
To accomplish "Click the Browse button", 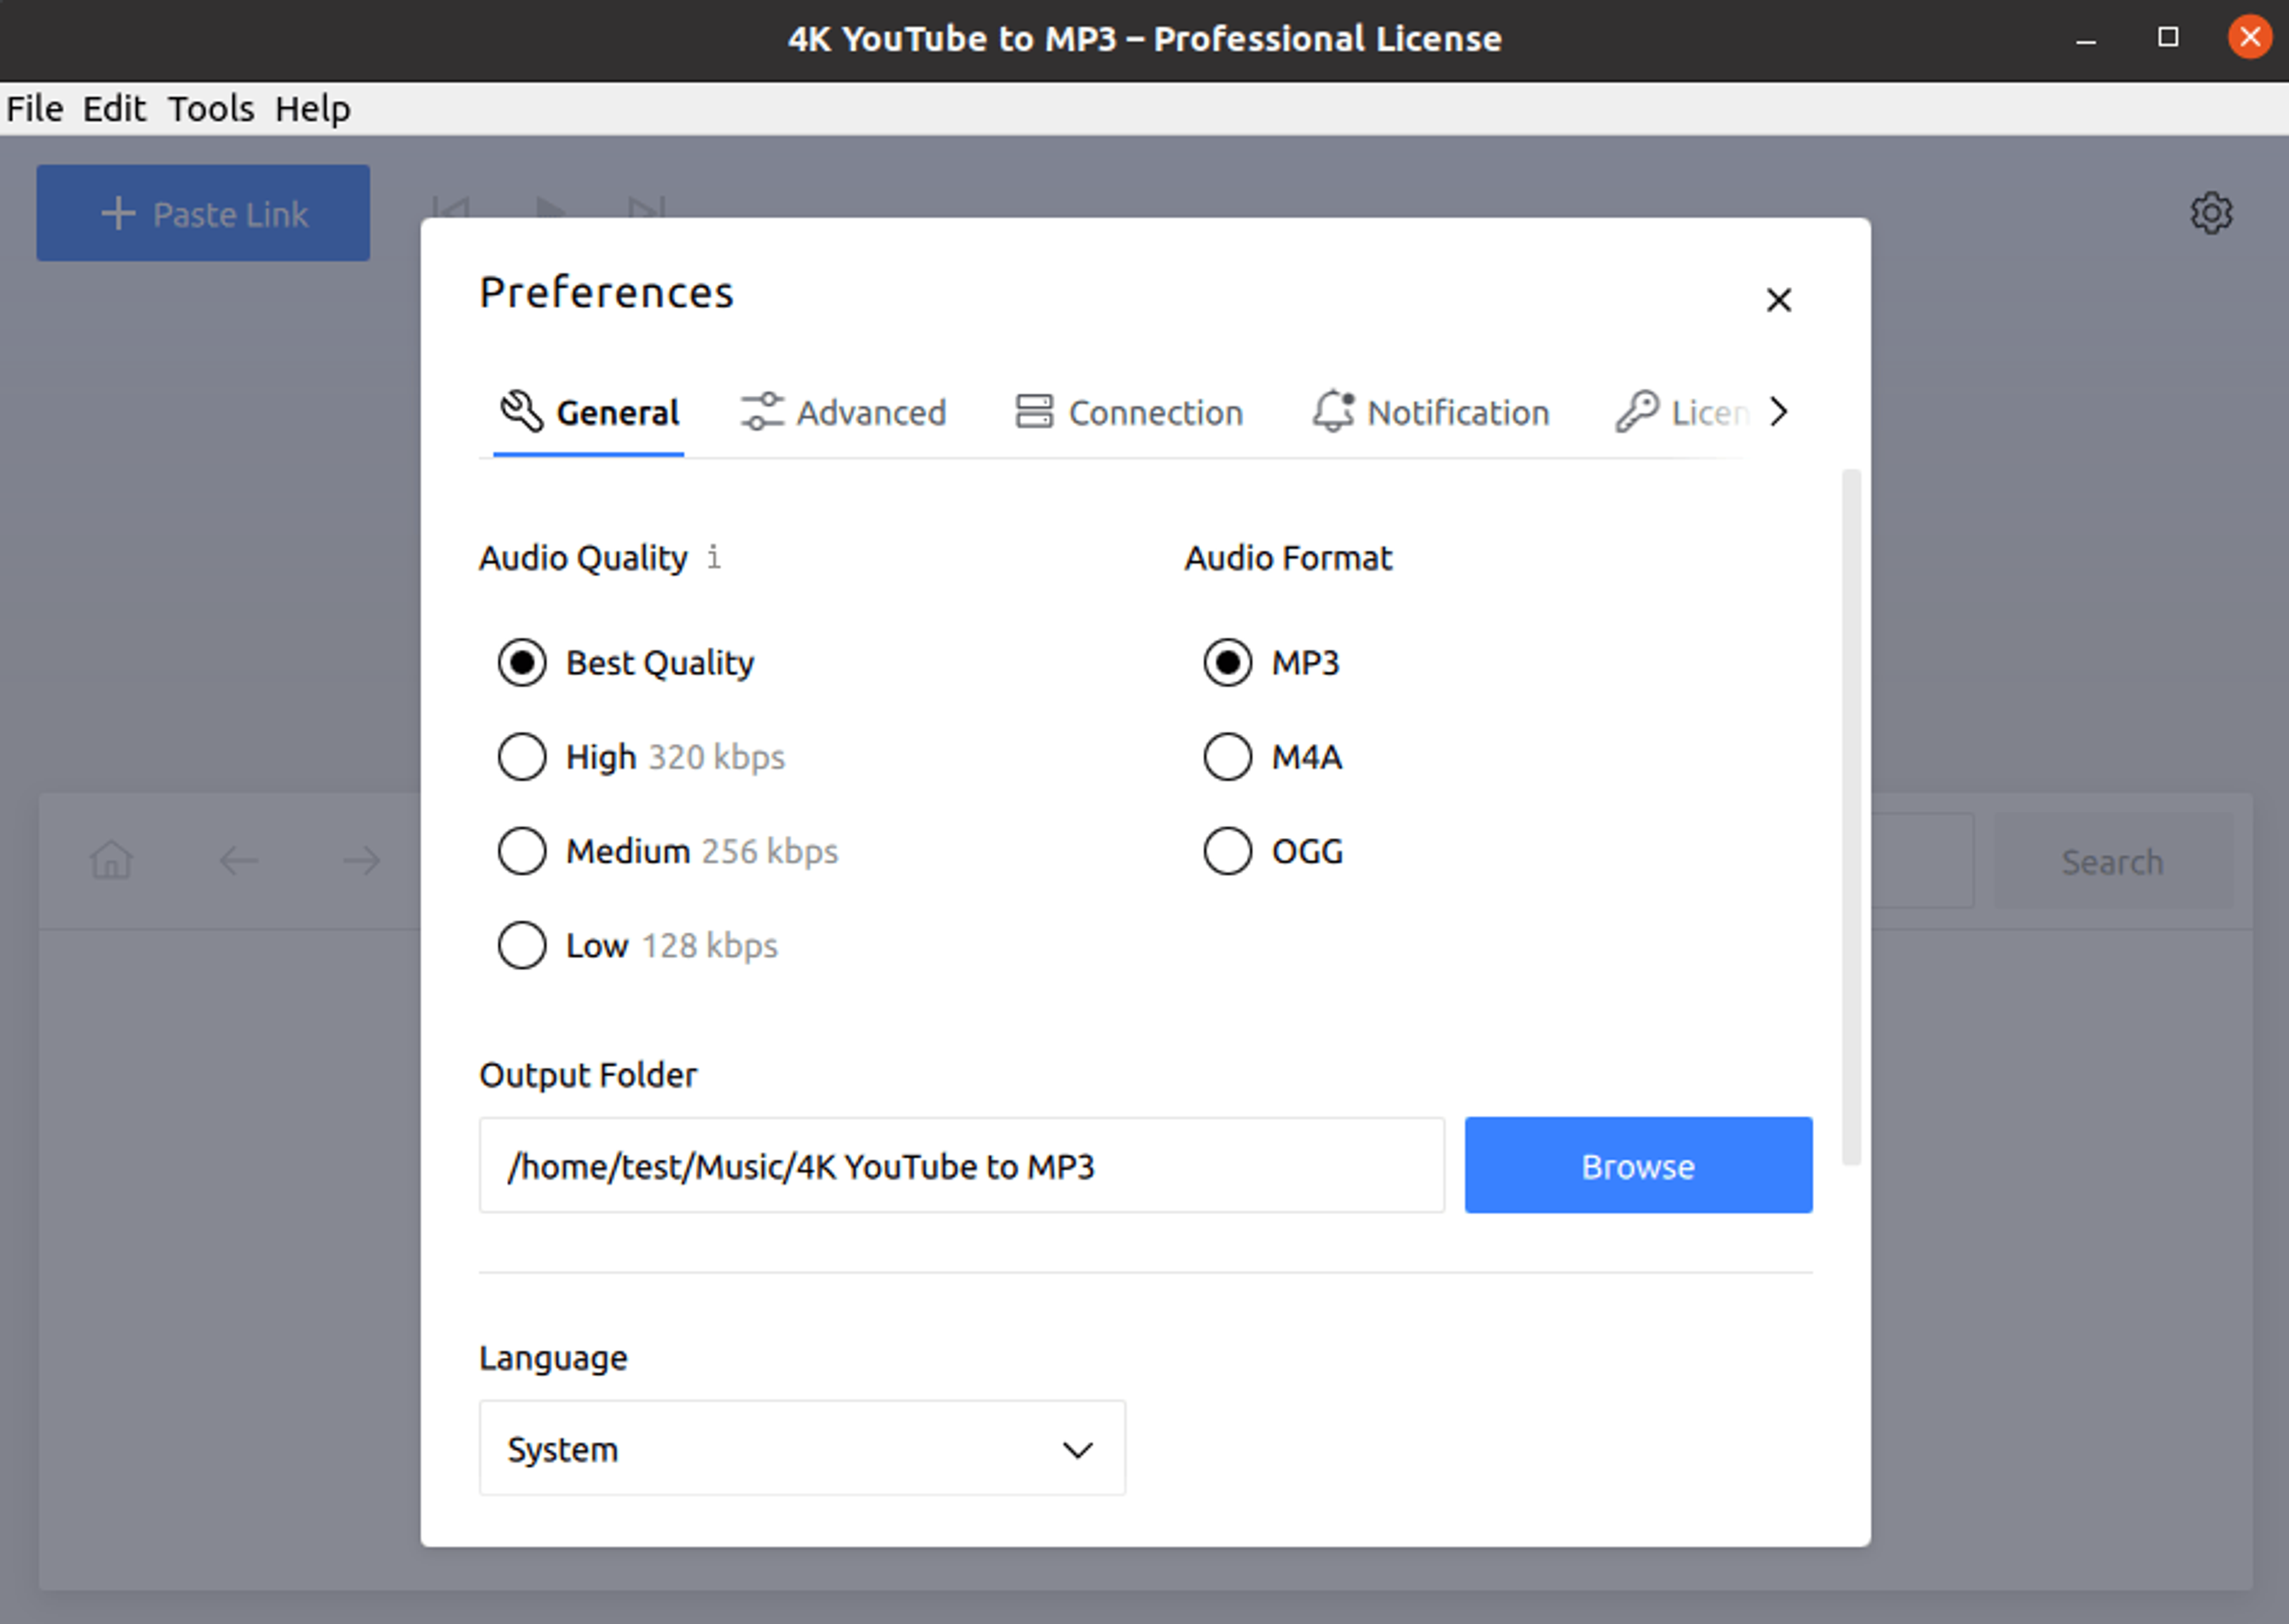I will [1637, 1166].
